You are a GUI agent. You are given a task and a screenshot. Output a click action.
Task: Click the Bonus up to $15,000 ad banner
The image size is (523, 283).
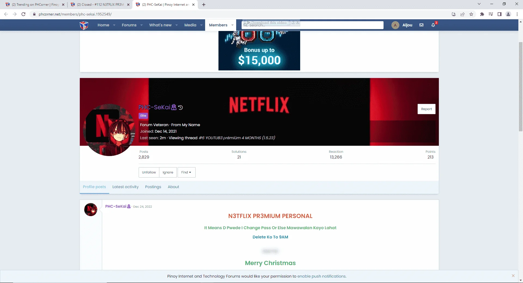click(259, 51)
